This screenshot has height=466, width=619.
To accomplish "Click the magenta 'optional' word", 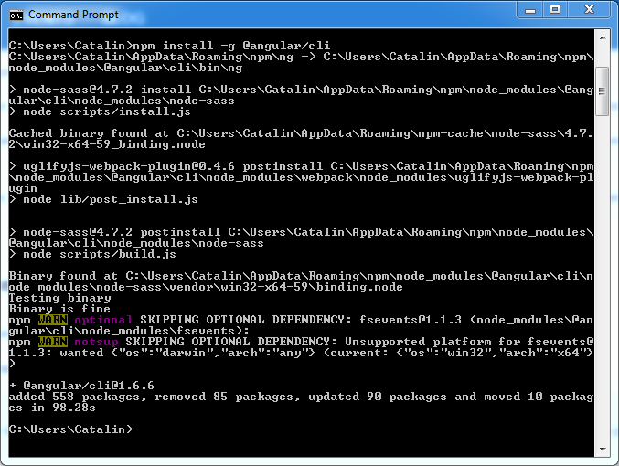I will pos(103,320).
